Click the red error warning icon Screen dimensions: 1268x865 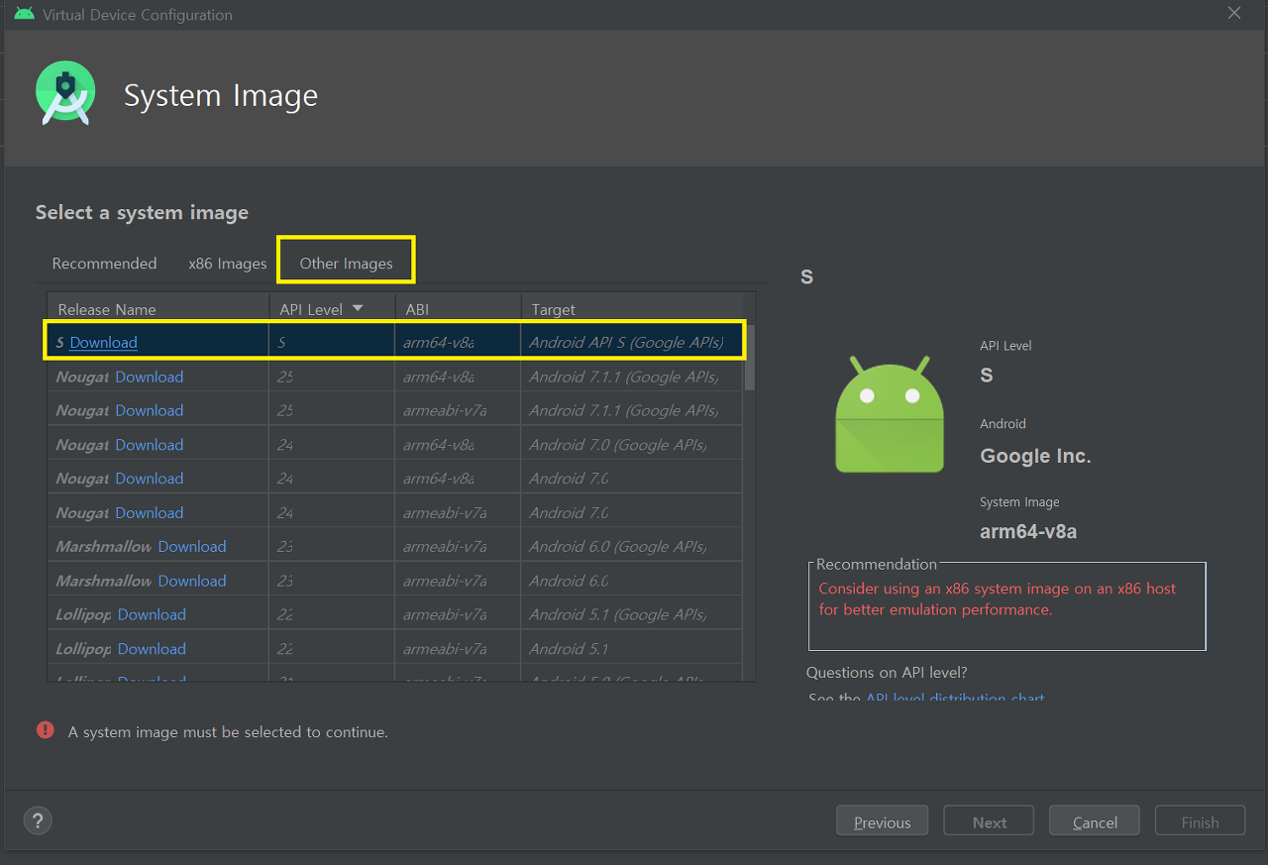click(x=46, y=730)
